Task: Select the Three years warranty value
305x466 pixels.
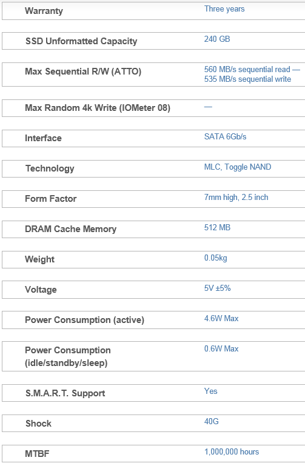Action: click(x=224, y=9)
